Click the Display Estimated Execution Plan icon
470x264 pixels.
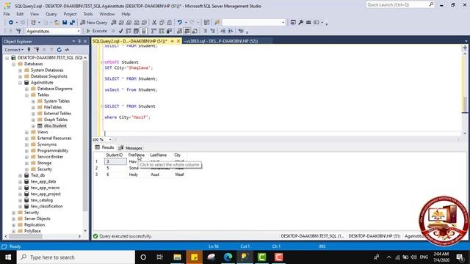129,31
